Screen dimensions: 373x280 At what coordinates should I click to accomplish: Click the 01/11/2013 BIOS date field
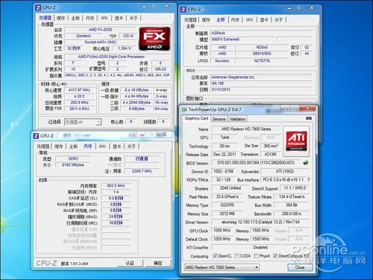261,90
